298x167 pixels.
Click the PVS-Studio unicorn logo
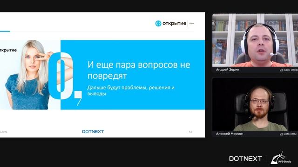[x=281, y=158]
